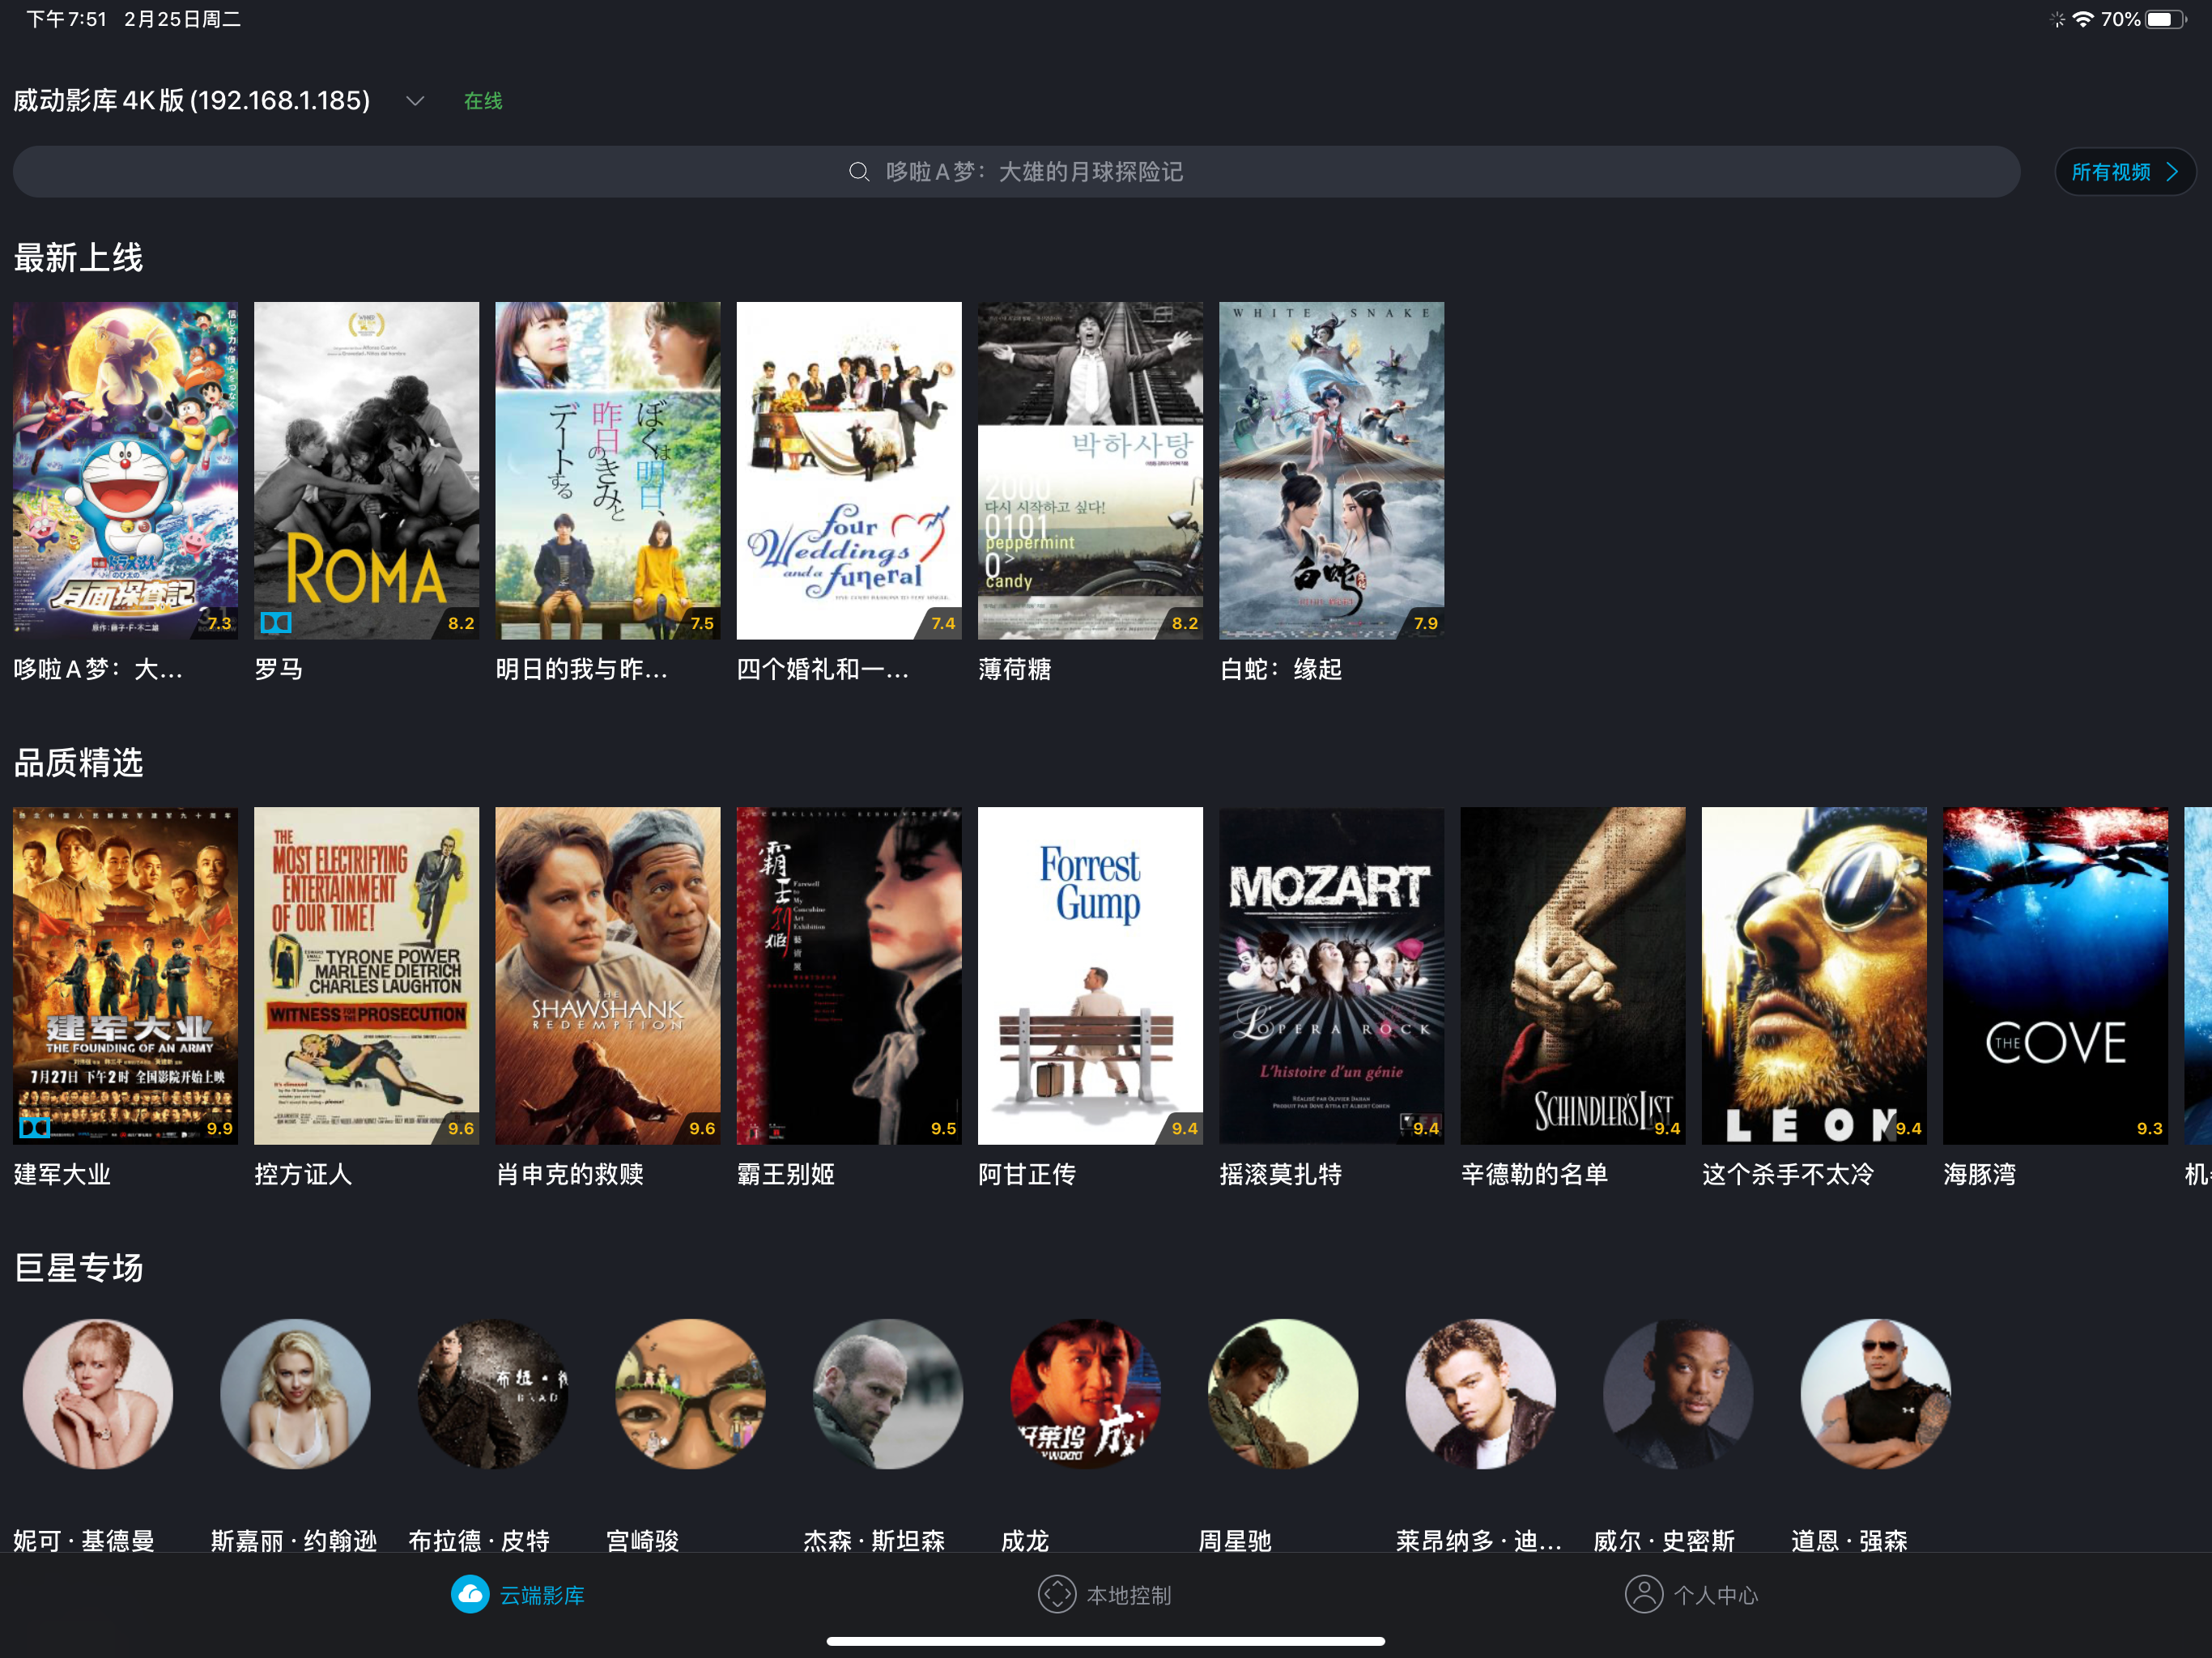Screen dimensions: 2212x1658
Task: Select the 莱昂纳多 star avatar
Action: tap(1480, 1393)
